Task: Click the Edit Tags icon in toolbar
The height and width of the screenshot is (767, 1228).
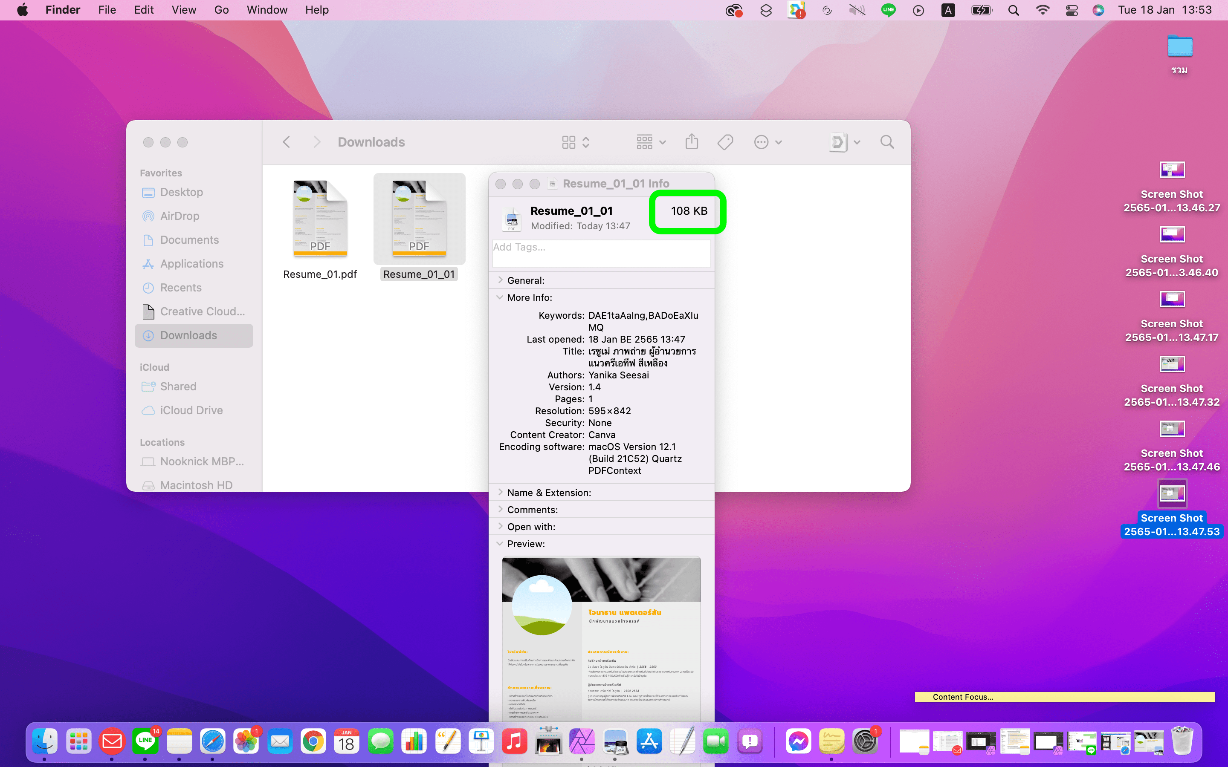Action: click(x=725, y=142)
